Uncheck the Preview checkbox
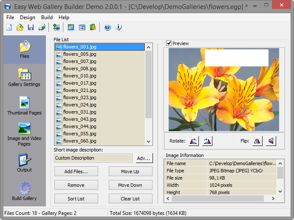The image size is (294, 220). tap(169, 43)
